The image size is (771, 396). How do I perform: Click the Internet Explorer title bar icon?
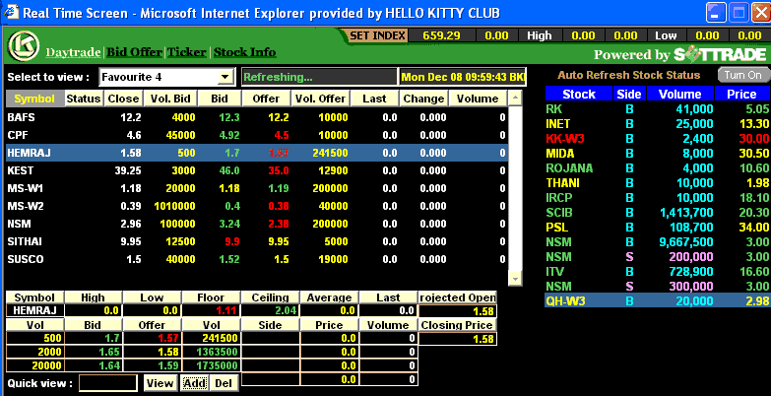click(x=12, y=12)
